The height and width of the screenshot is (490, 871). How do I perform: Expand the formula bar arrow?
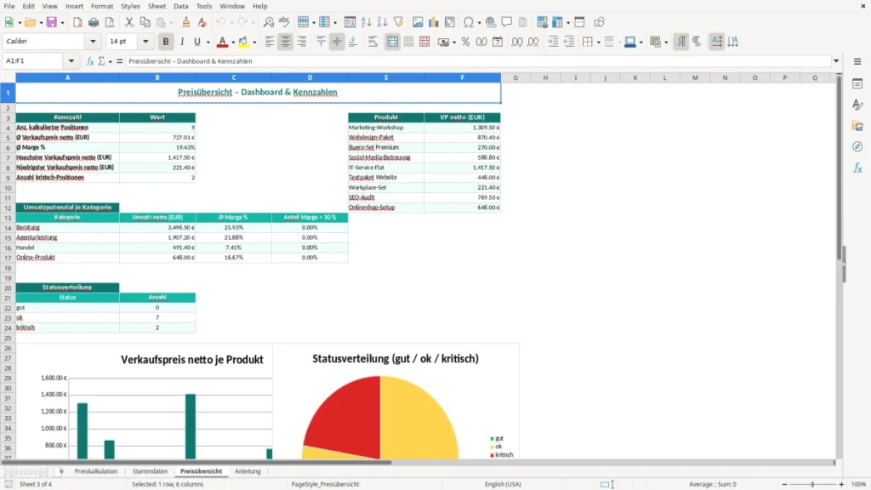tap(836, 61)
